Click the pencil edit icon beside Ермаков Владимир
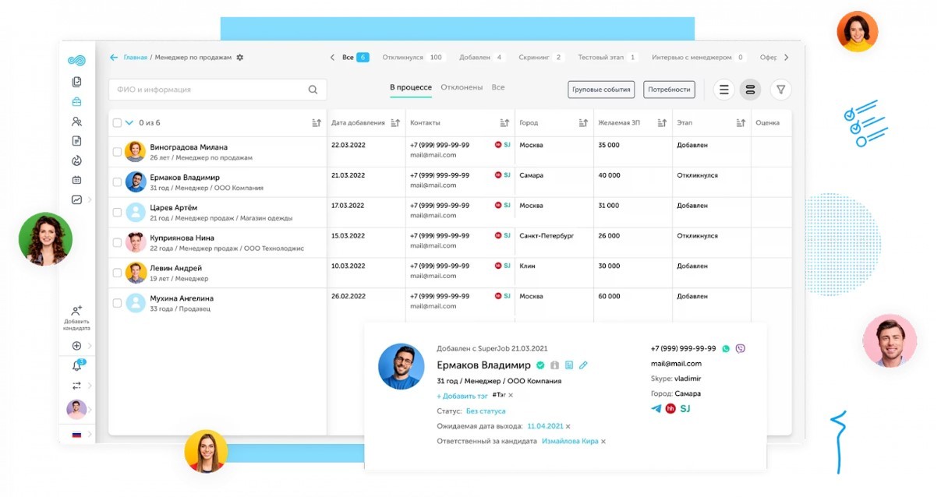 (x=583, y=365)
